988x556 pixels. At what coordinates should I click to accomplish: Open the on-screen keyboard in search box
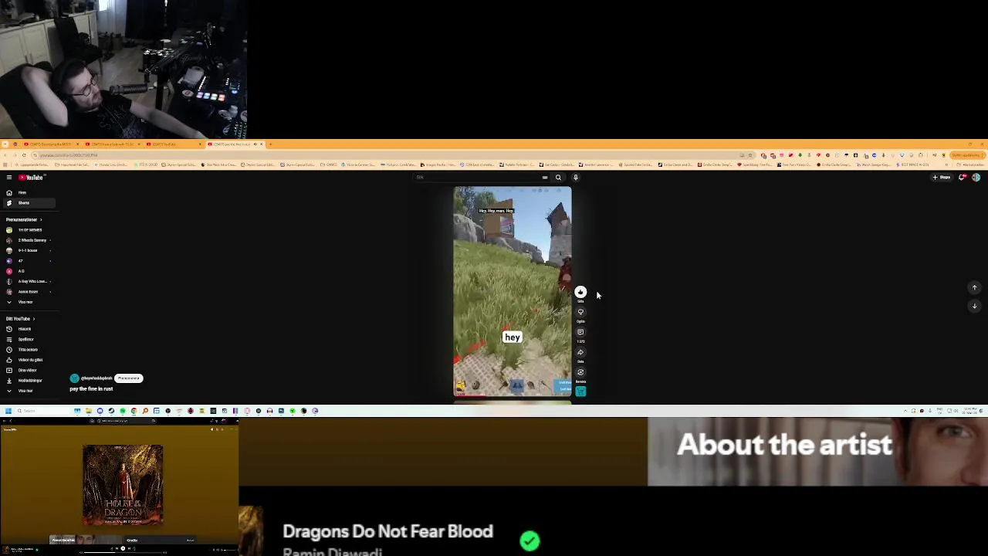(x=544, y=178)
